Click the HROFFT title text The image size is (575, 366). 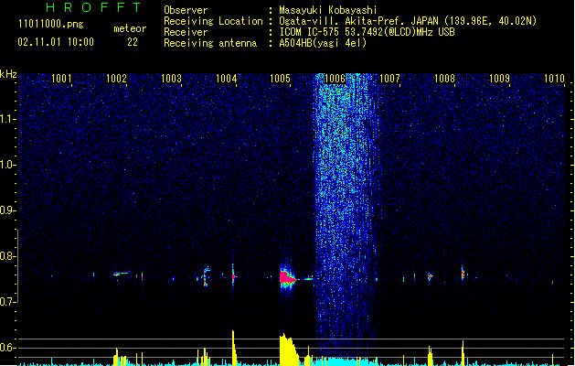click(93, 7)
